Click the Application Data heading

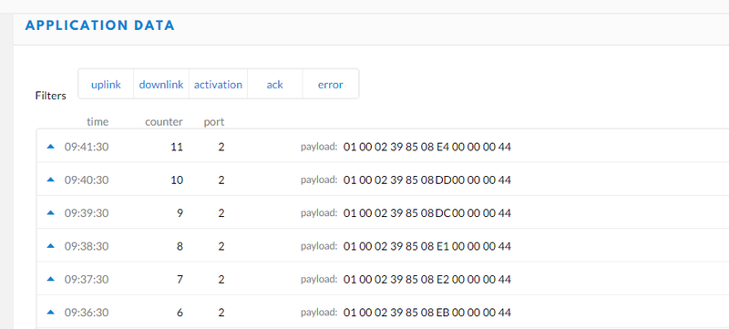(100, 26)
